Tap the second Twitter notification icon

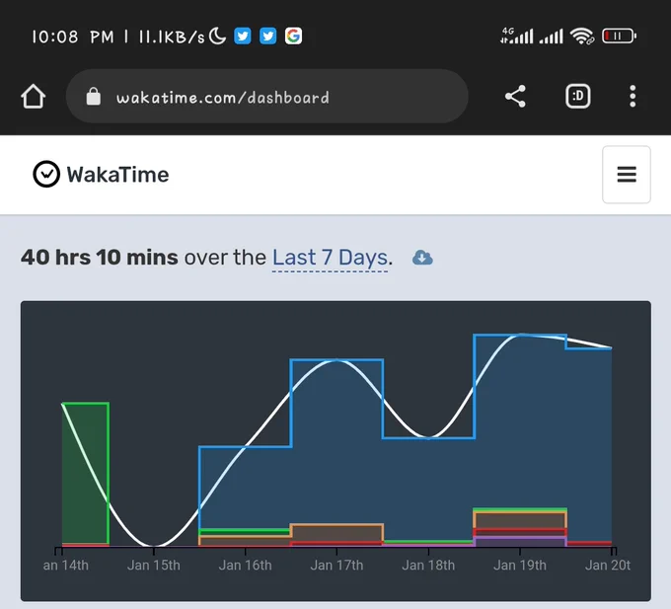pyautogui.click(x=267, y=36)
